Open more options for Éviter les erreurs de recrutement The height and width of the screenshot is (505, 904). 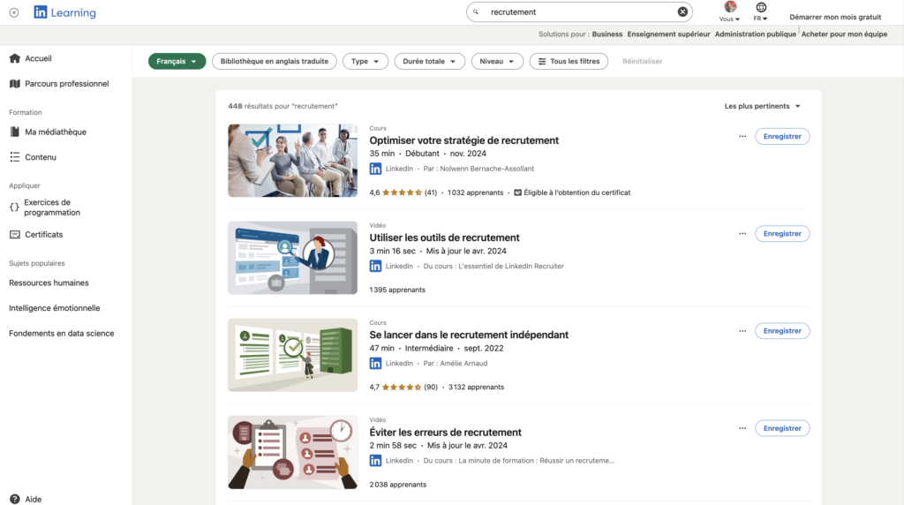coord(742,428)
